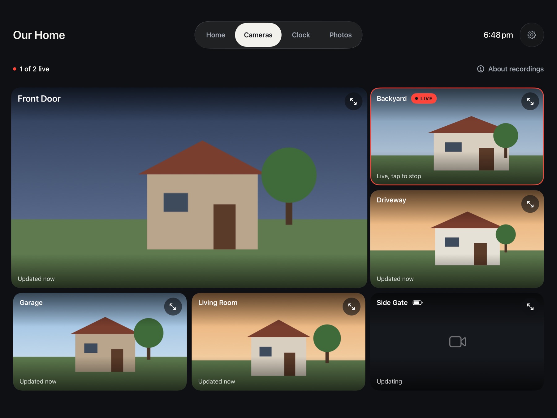Select the Cameras tab
The image size is (557, 418).
(x=258, y=35)
